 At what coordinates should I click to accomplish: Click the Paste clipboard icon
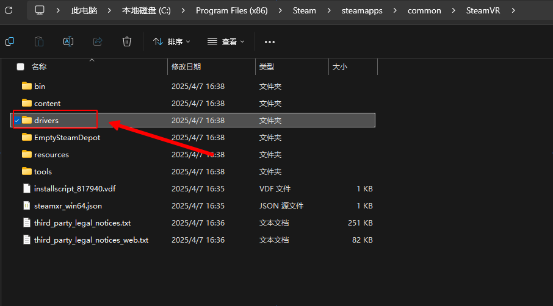pos(39,41)
